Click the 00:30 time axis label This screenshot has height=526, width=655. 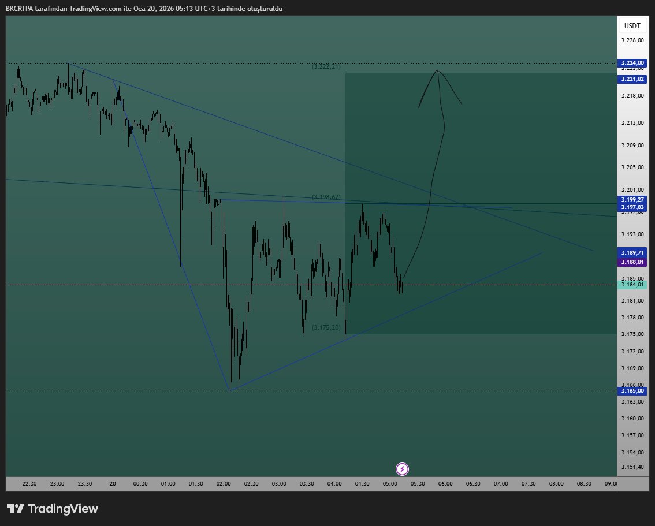click(140, 483)
